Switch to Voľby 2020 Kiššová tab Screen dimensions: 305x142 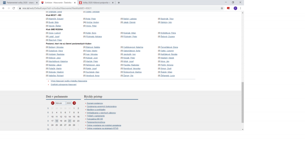coord(96,3)
